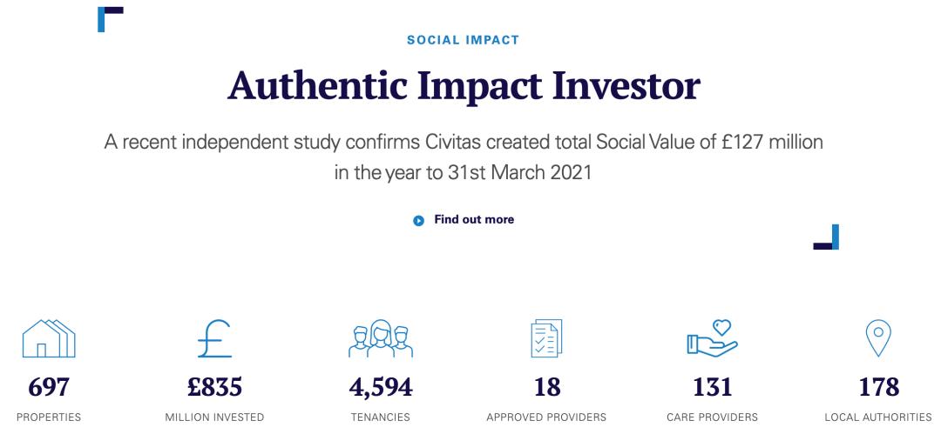The image size is (941, 434).
Task: Select the Social Impact label
Action: click(x=463, y=40)
